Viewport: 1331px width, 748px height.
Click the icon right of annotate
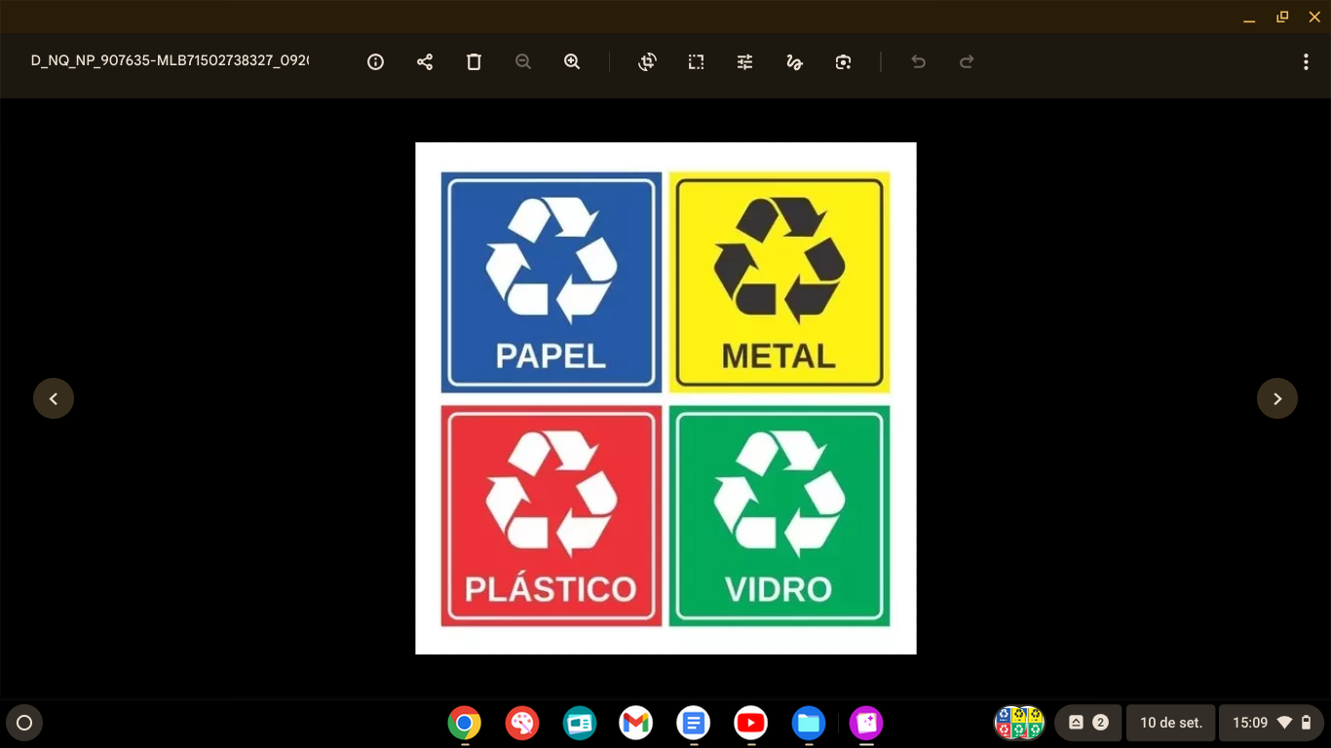tap(844, 62)
